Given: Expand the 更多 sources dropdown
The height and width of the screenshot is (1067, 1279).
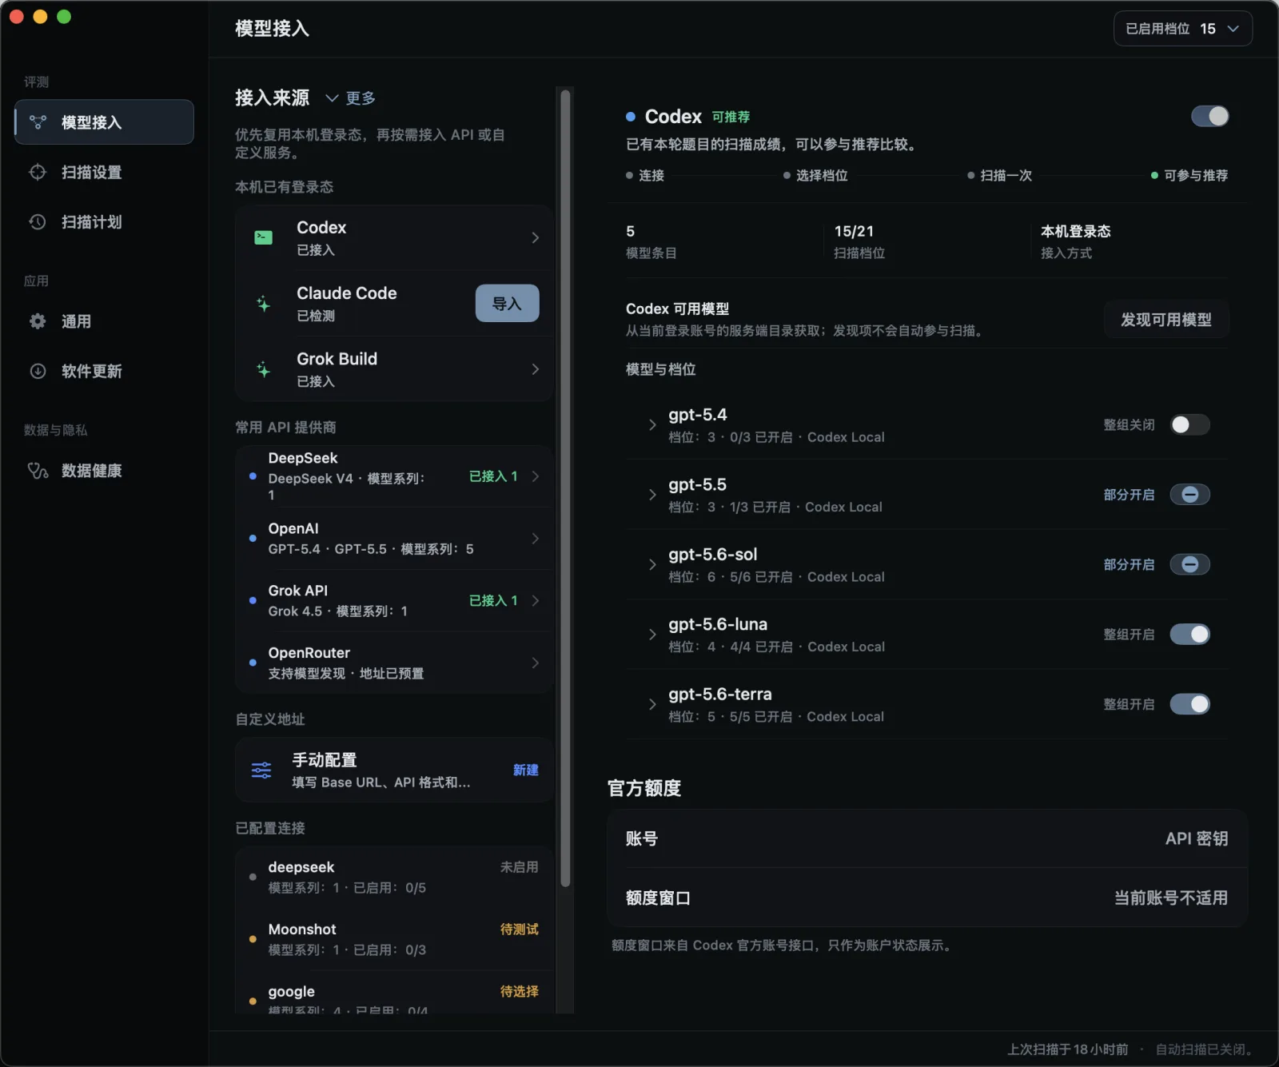Looking at the screenshot, I should (x=350, y=98).
